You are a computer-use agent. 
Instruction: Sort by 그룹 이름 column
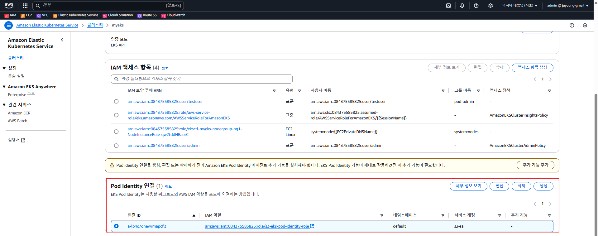tap(478, 91)
